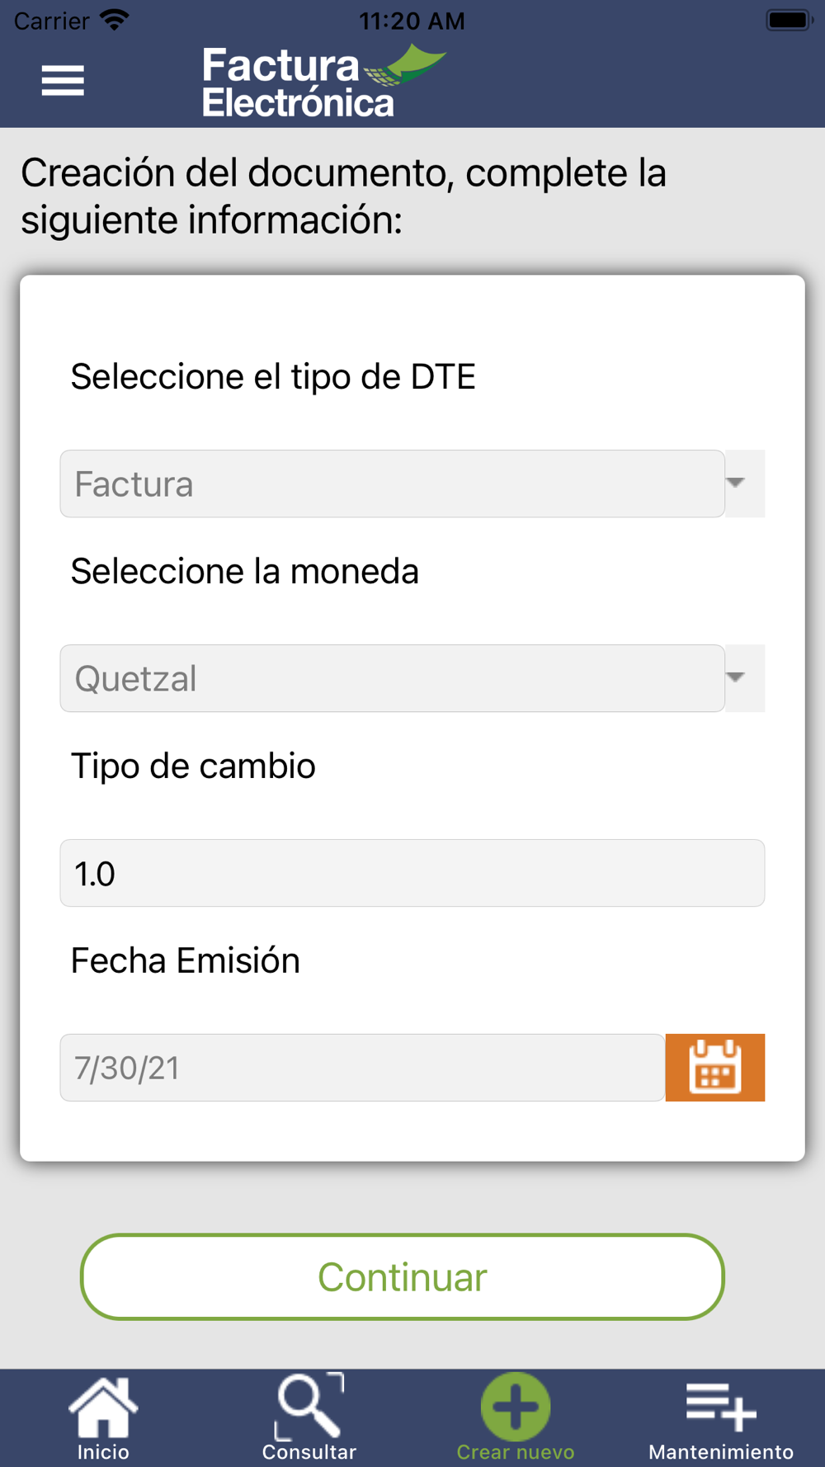Screen dimensions: 825x1467
Task: Select the Crear nuevo tab label
Action: (x=516, y=1452)
